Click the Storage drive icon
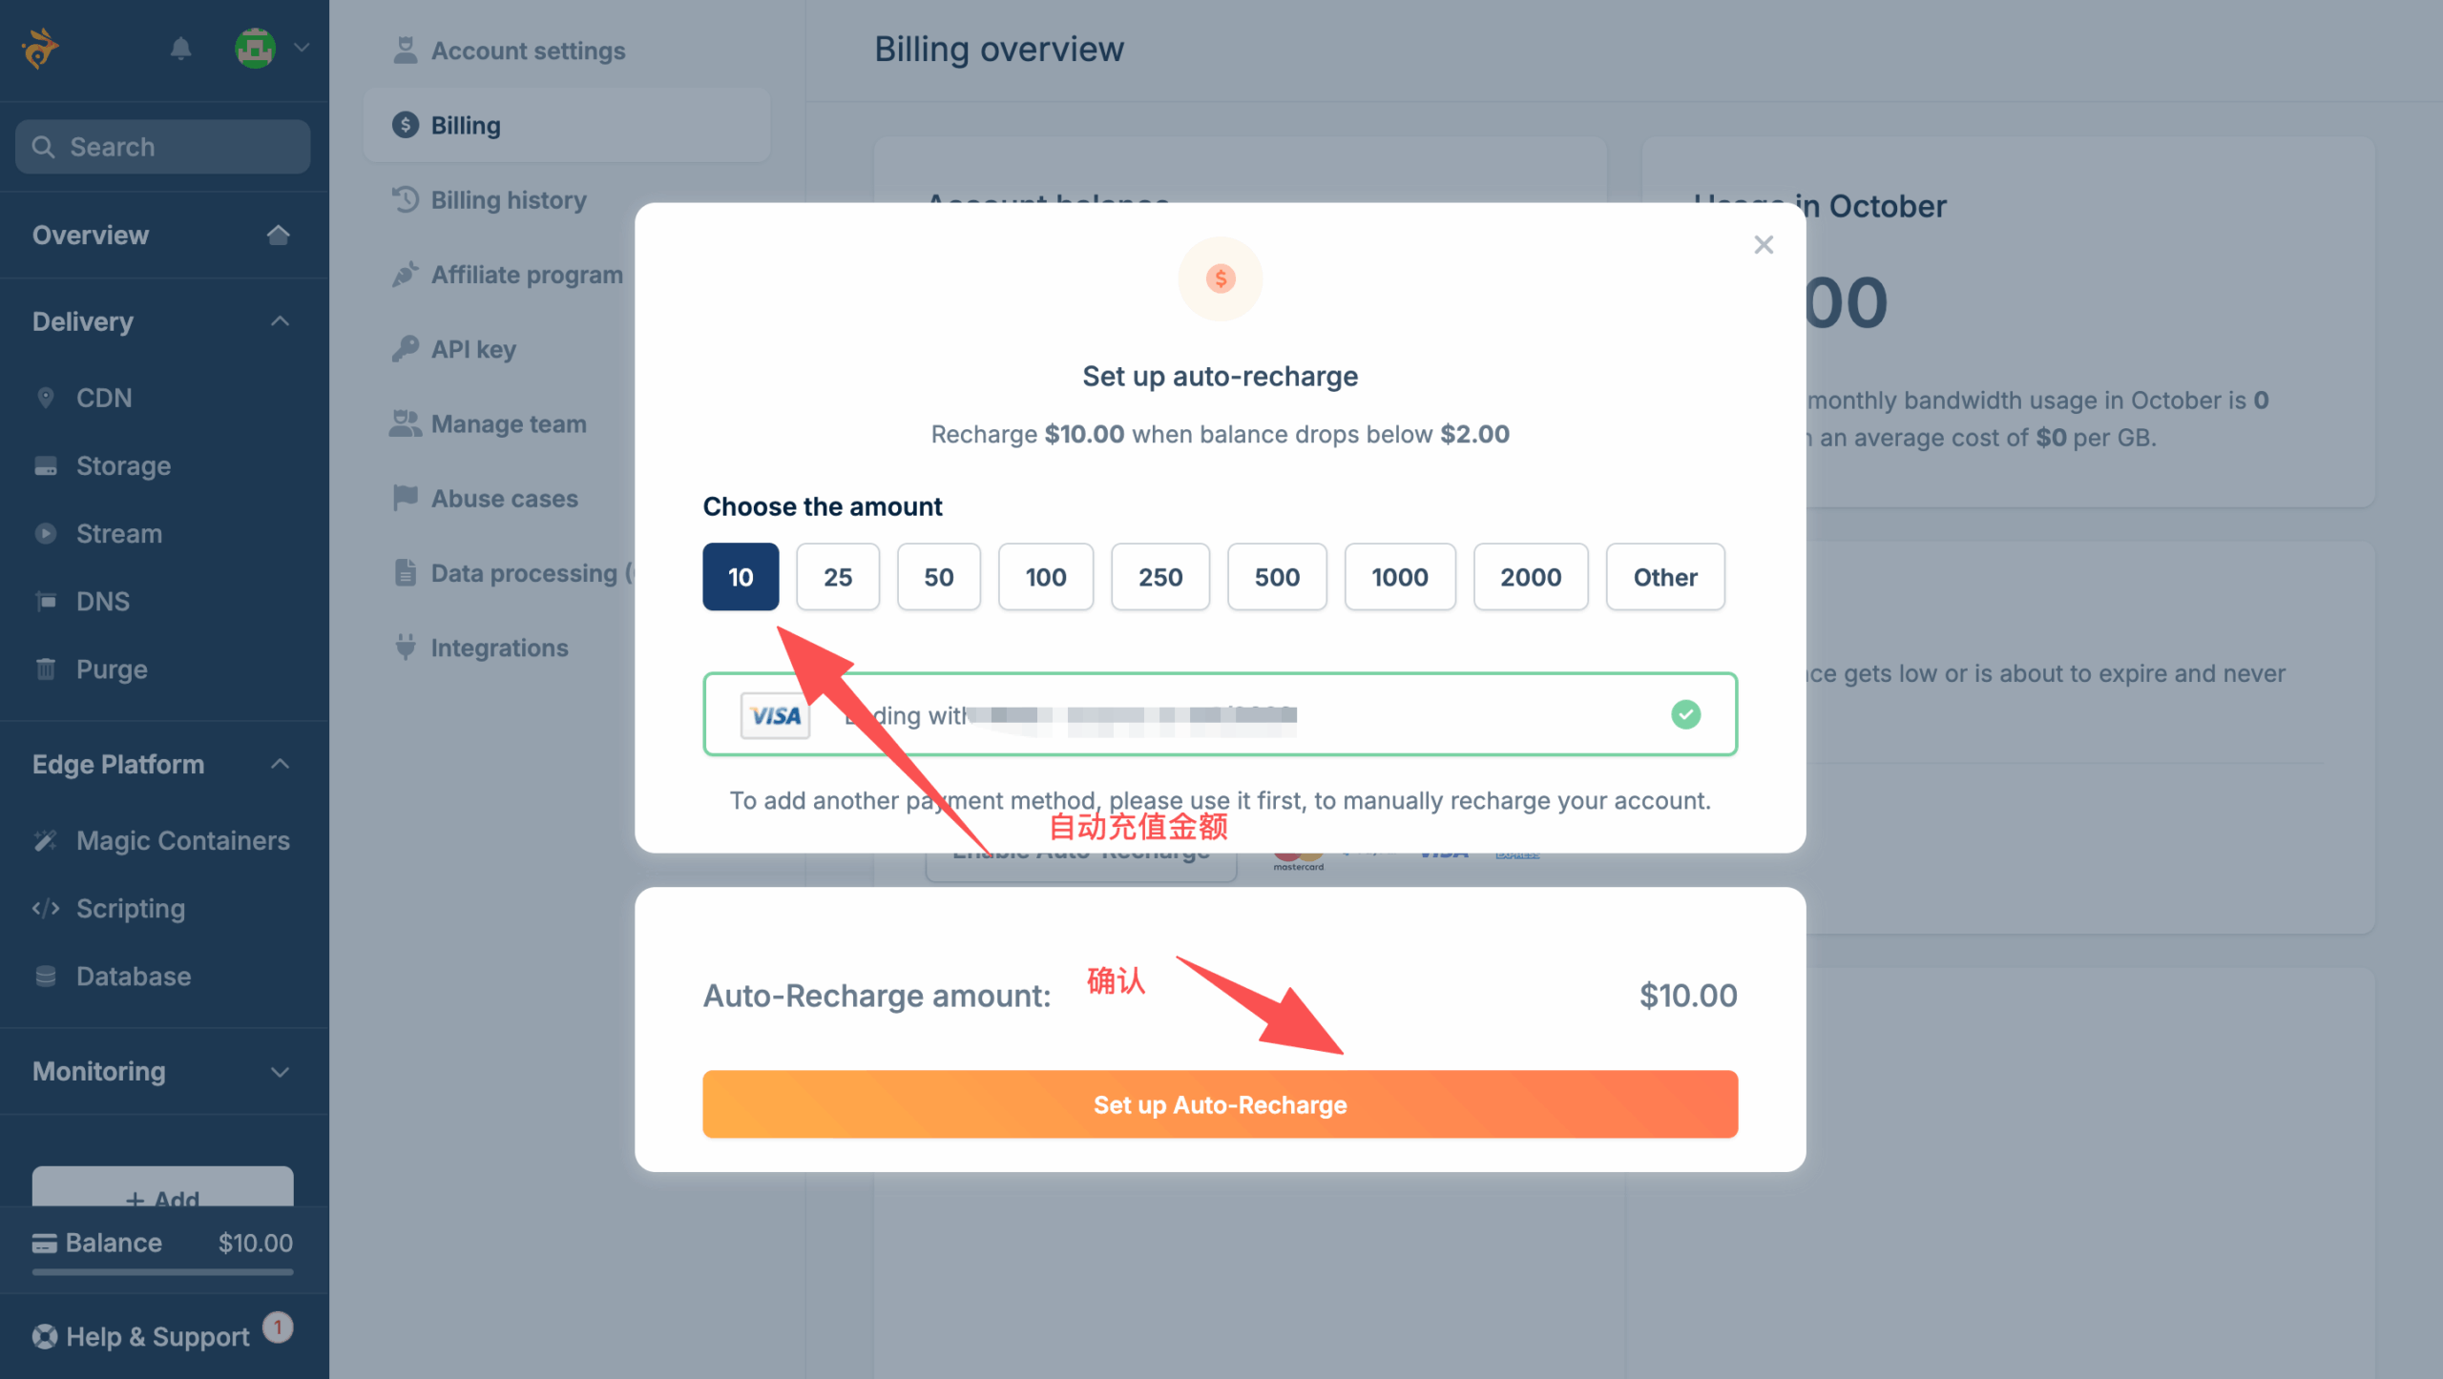This screenshot has height=1379, width=2443. [45, 466]
